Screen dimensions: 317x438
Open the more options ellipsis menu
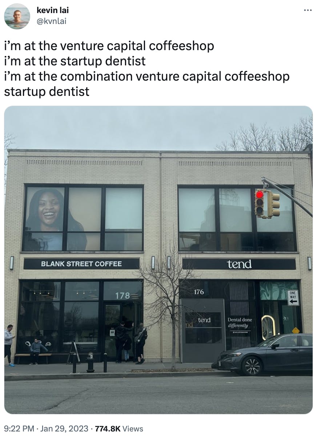pyautogui.click(x=308, y=10)
